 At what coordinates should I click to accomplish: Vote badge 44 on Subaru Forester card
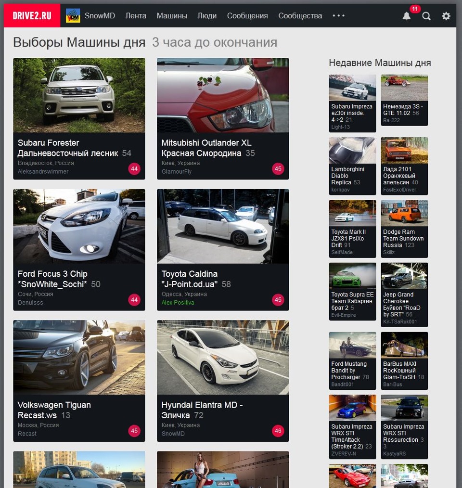[x=134, y=169]
